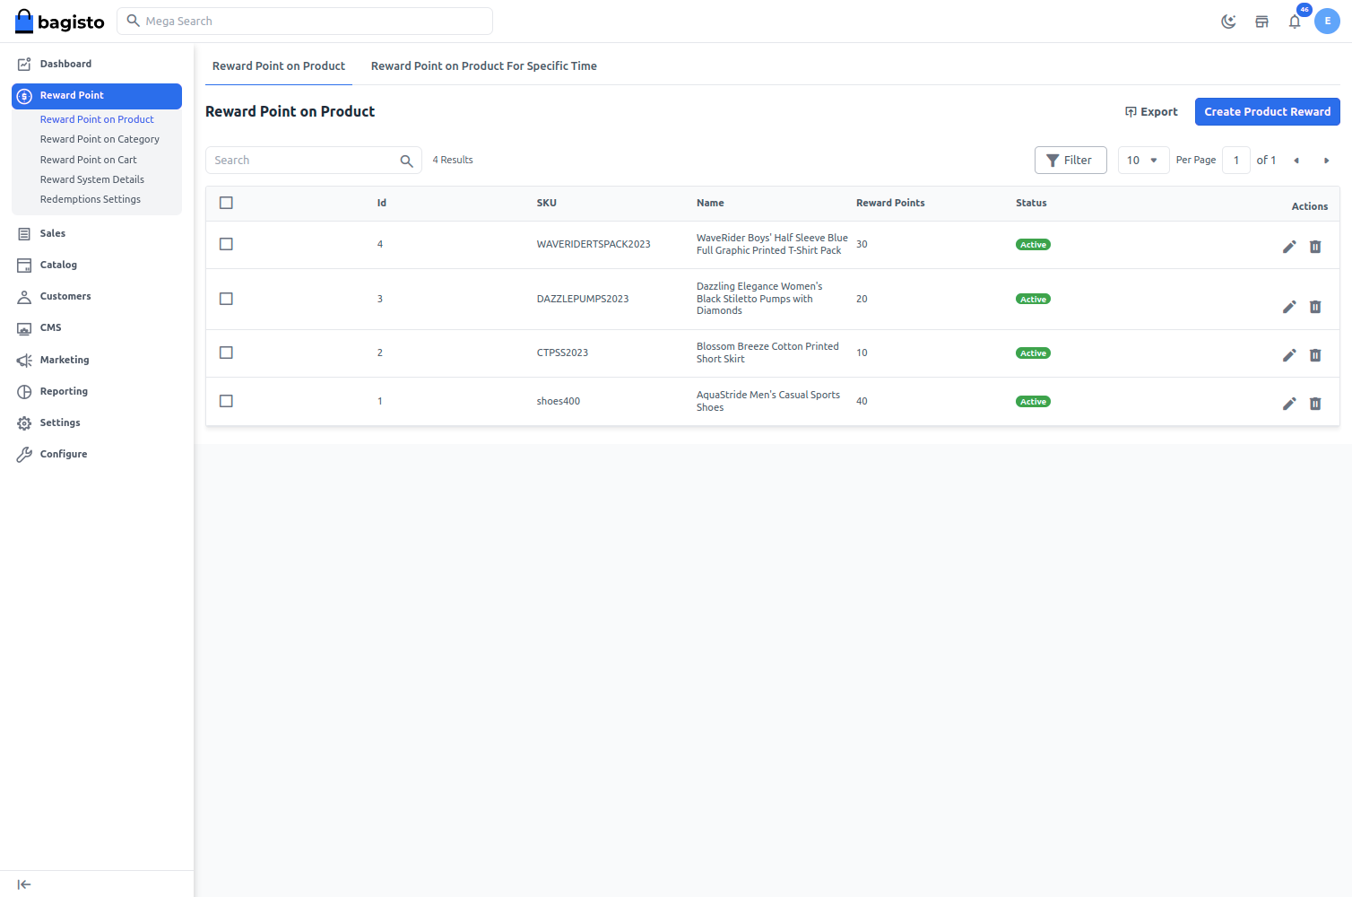The image size is (1352, 897).
Task: Focus the Mega Search field
Action: pos(305,21)
